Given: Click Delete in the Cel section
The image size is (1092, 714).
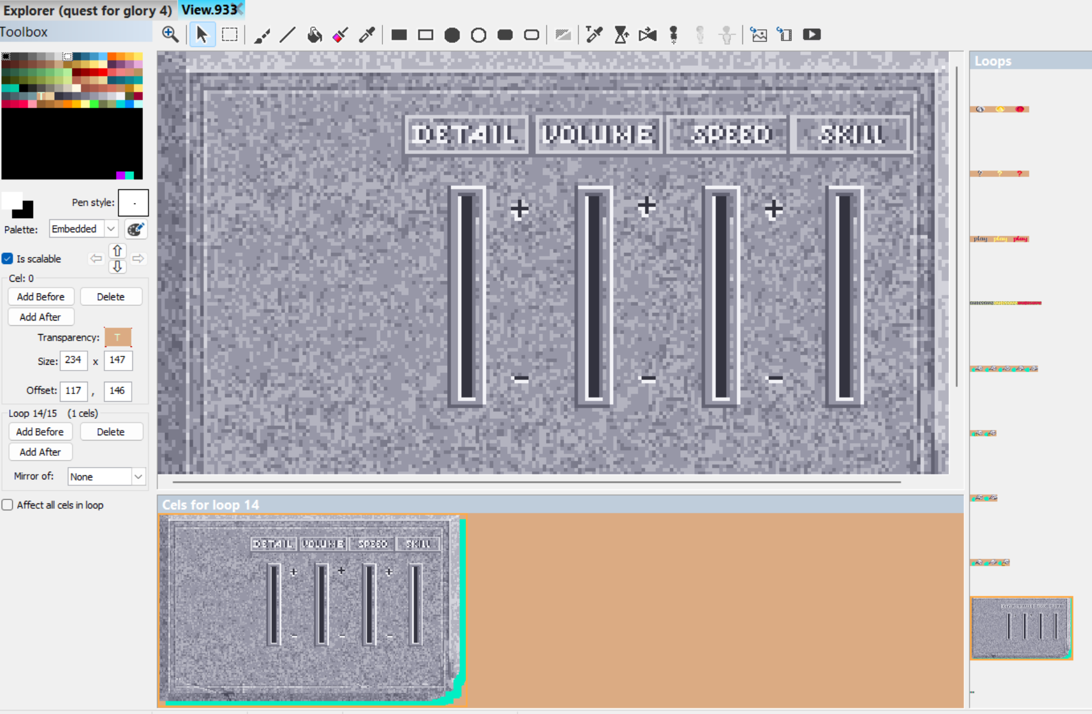Looking at the screenshot, I should point(111,297).
